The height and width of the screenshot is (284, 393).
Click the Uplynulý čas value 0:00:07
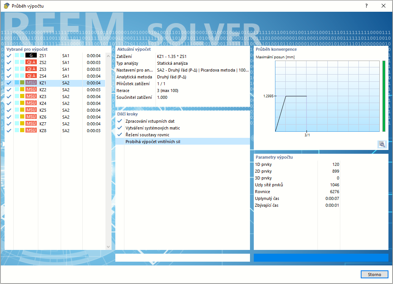click(x=332, y=198)
